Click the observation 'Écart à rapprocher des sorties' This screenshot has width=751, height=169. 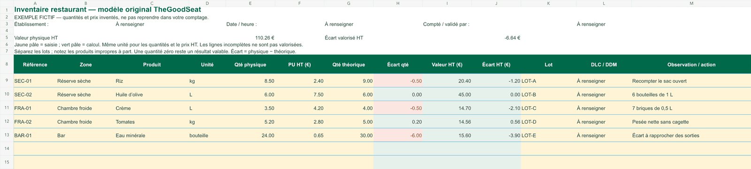pos(691,135)
